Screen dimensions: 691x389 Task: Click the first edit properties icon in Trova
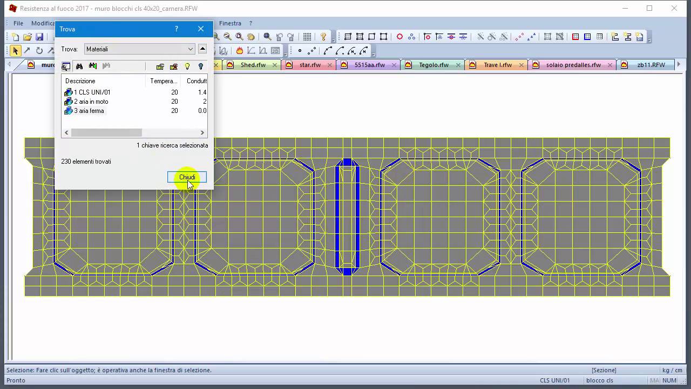tap(160, 66)
